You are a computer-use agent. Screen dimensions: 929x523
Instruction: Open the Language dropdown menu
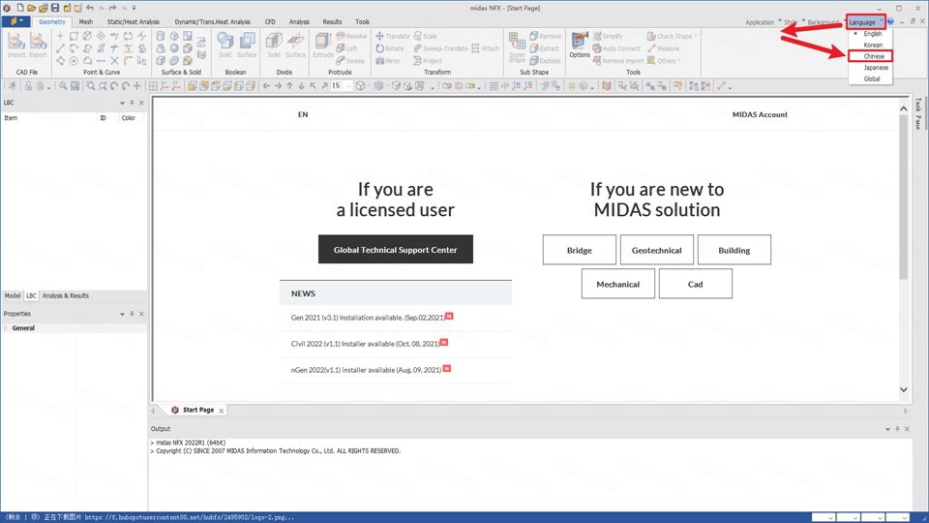click(865, 22)
